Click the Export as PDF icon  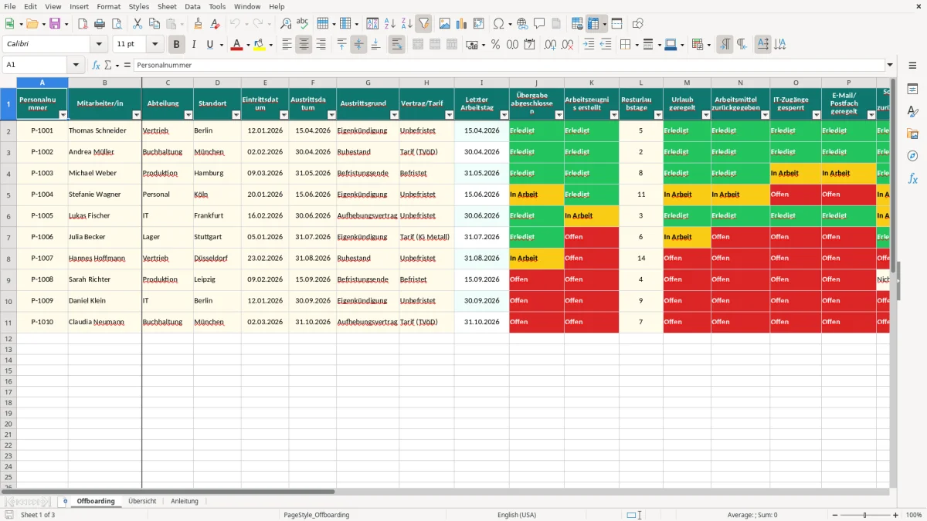tap(83, 24)
